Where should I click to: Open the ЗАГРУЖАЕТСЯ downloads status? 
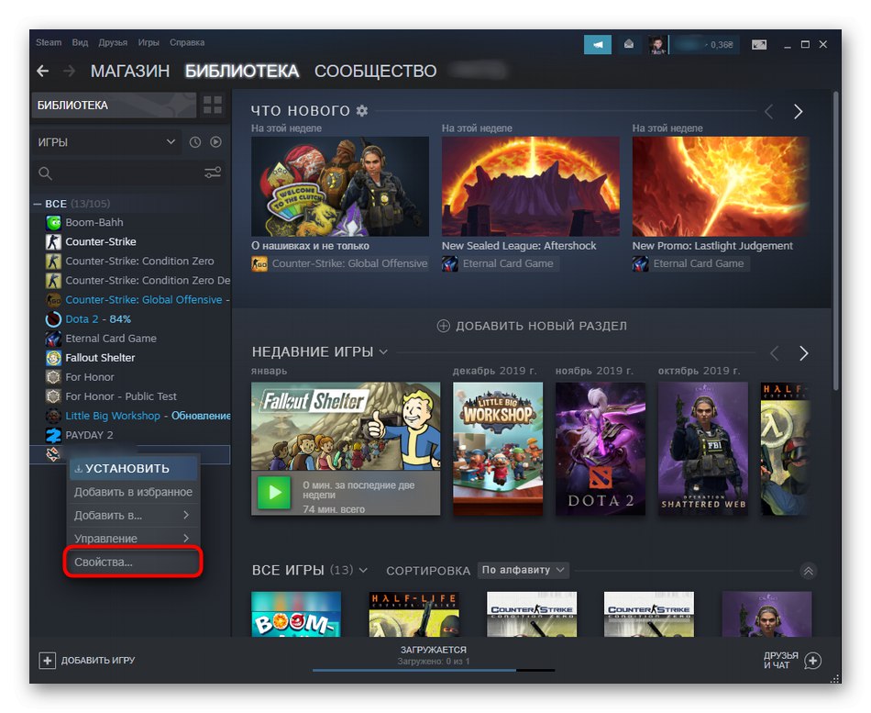click(434, 650)
